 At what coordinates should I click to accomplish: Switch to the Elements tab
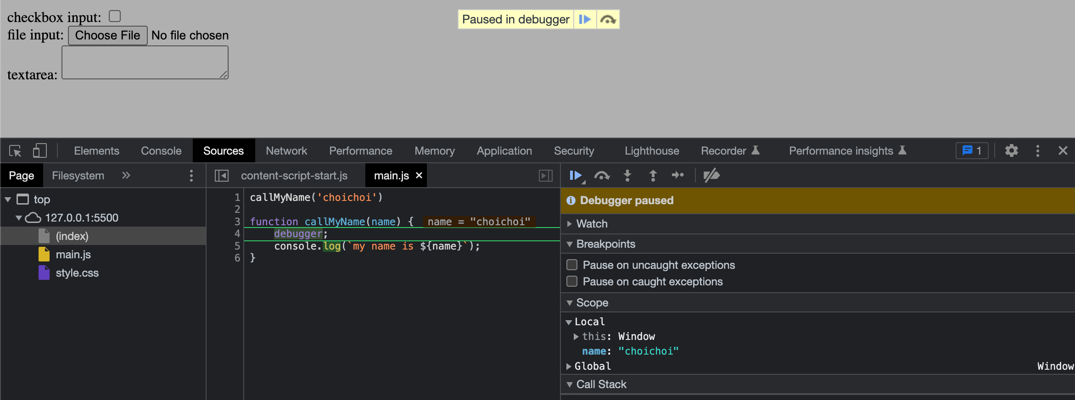click(96, 151)
